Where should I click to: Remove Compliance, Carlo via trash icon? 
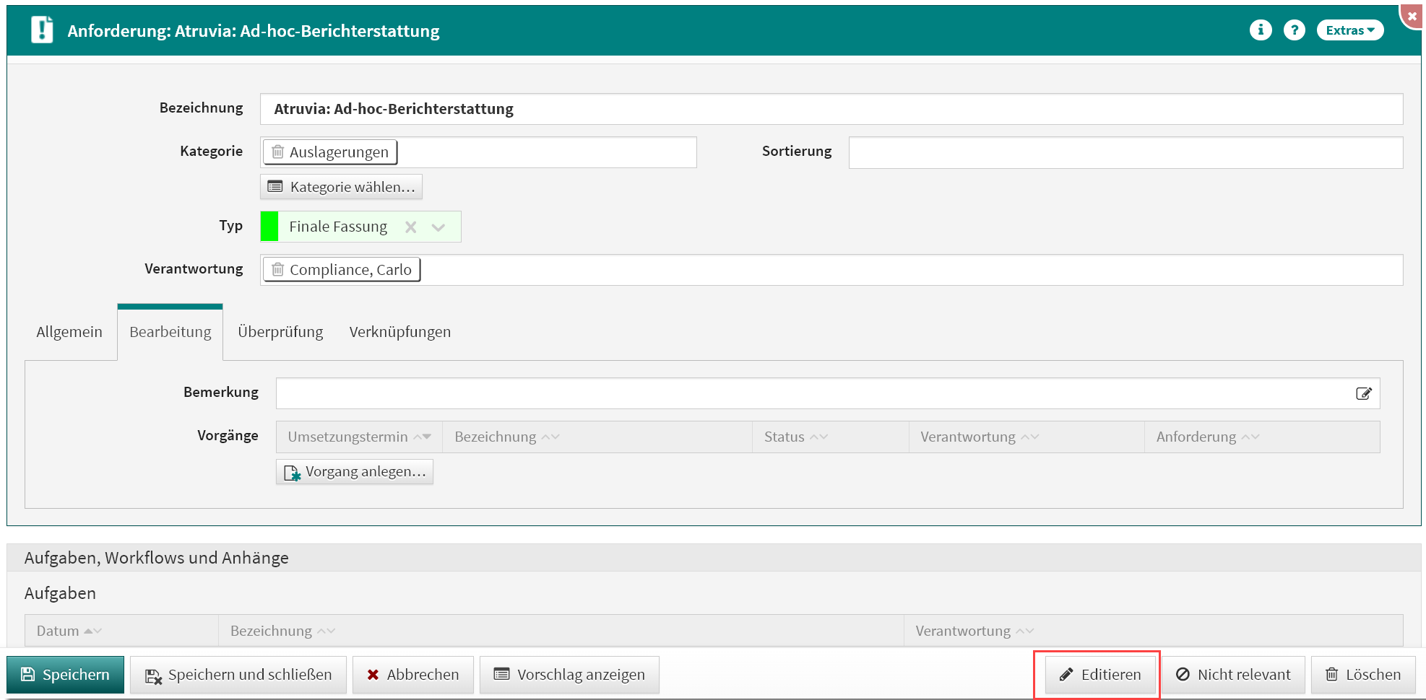(277, 270)
